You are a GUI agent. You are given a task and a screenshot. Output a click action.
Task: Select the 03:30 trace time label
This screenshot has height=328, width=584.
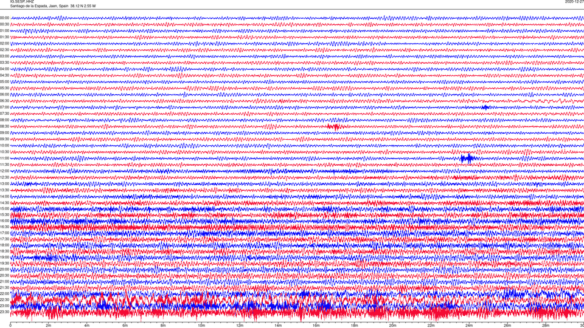coord(4,63)
